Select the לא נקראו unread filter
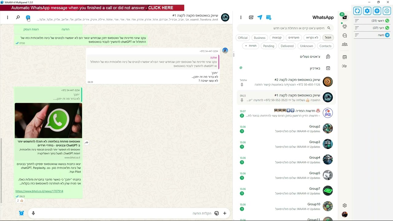 coord(312,37)
